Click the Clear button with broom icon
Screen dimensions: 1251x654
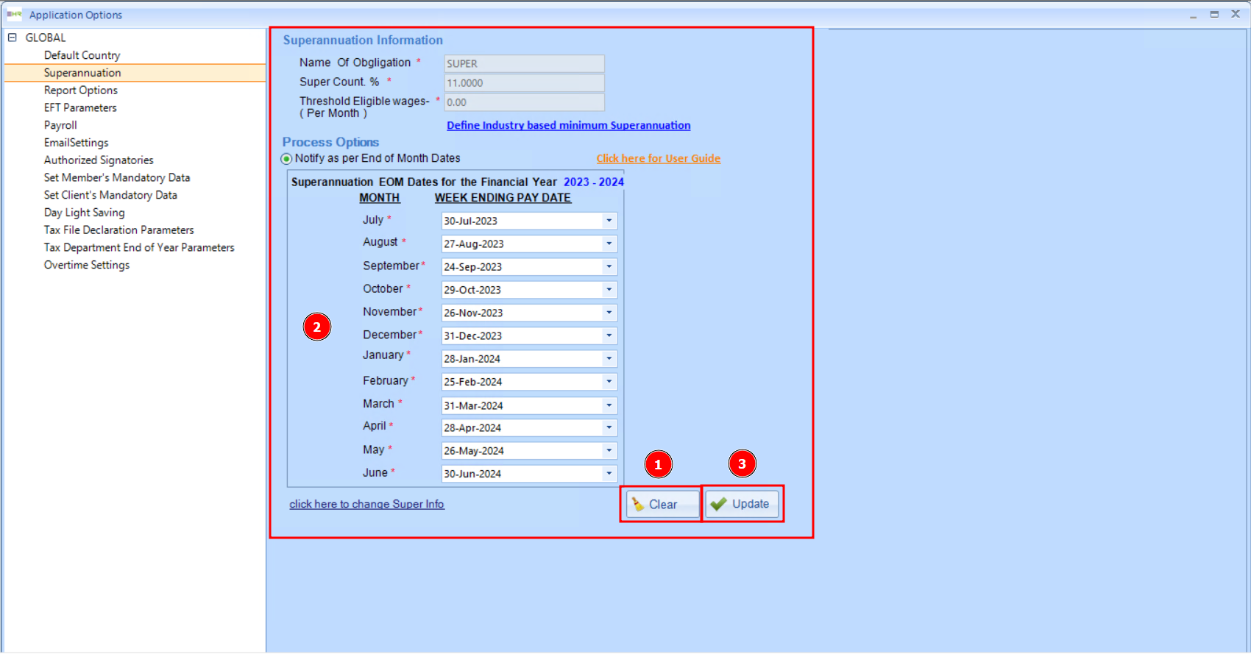pos(662,504)
